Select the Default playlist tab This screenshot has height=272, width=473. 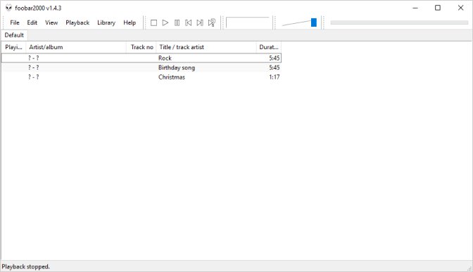[14, 35]
